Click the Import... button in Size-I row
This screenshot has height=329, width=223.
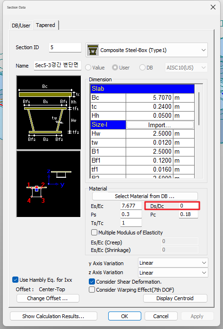tap(160, 125)
